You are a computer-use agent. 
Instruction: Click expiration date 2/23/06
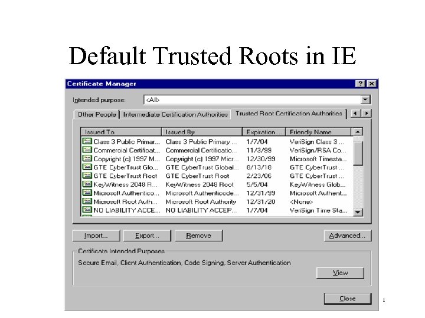[259, 176]
